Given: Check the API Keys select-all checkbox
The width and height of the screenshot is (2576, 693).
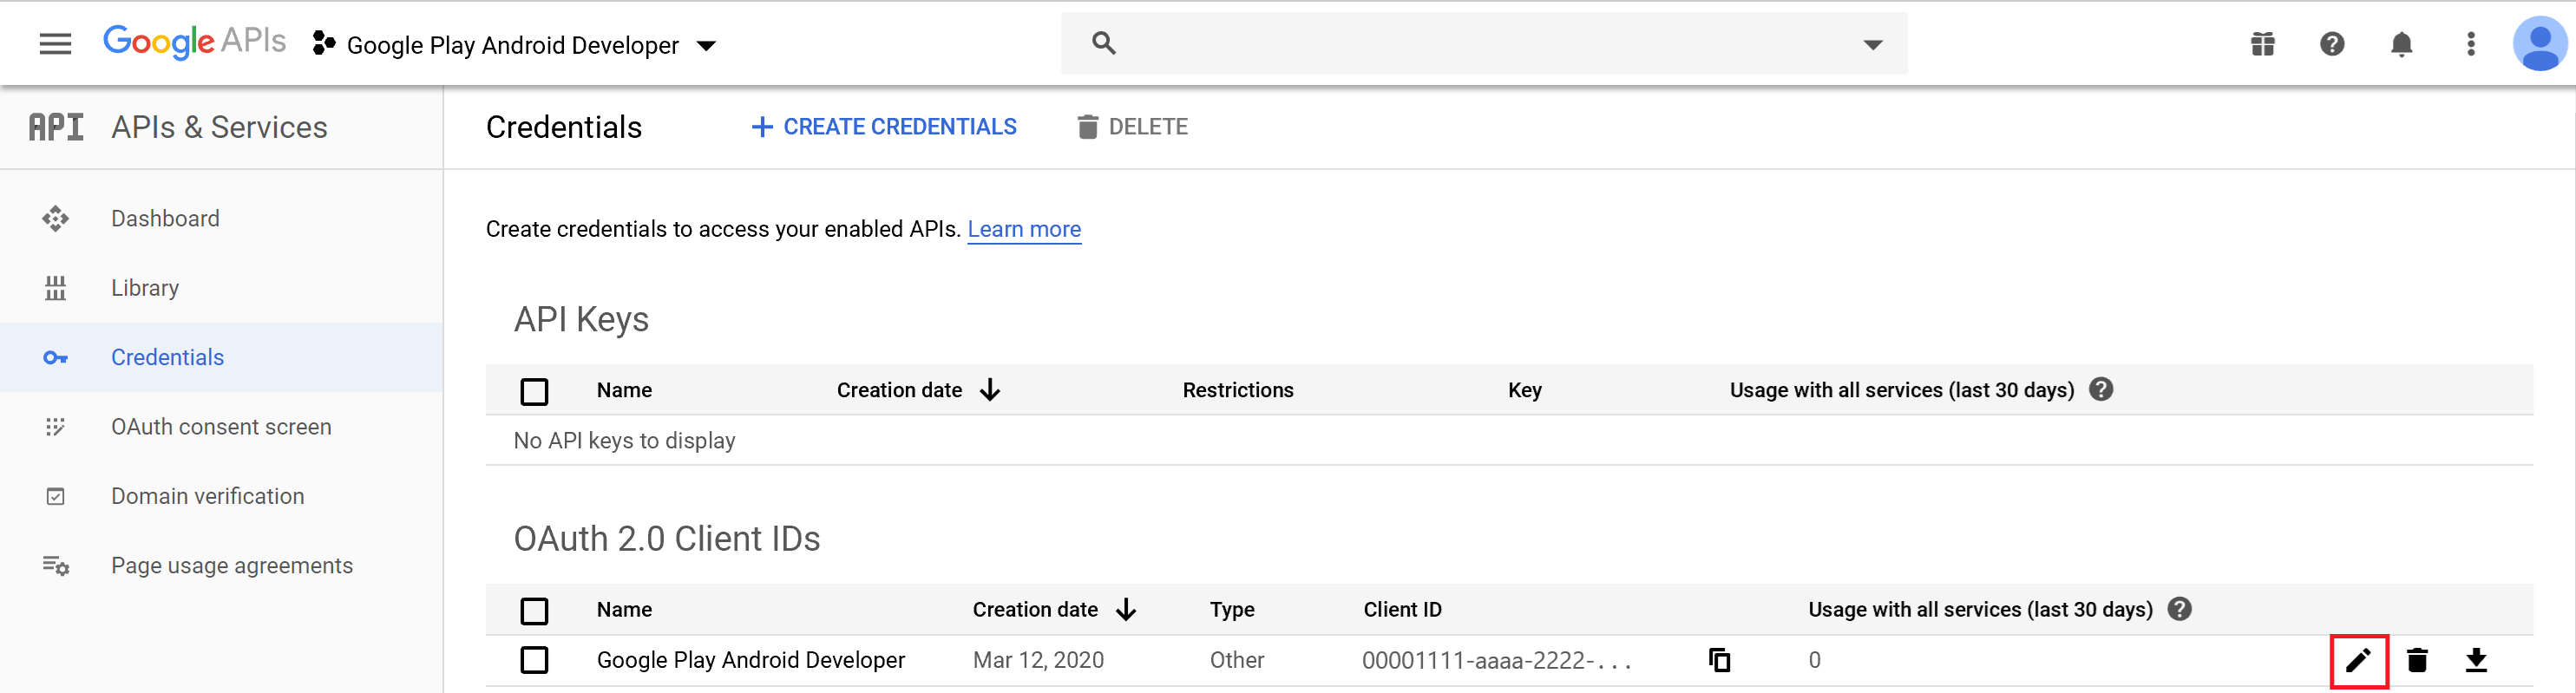Looking at the screenshot, I should 535,391.
